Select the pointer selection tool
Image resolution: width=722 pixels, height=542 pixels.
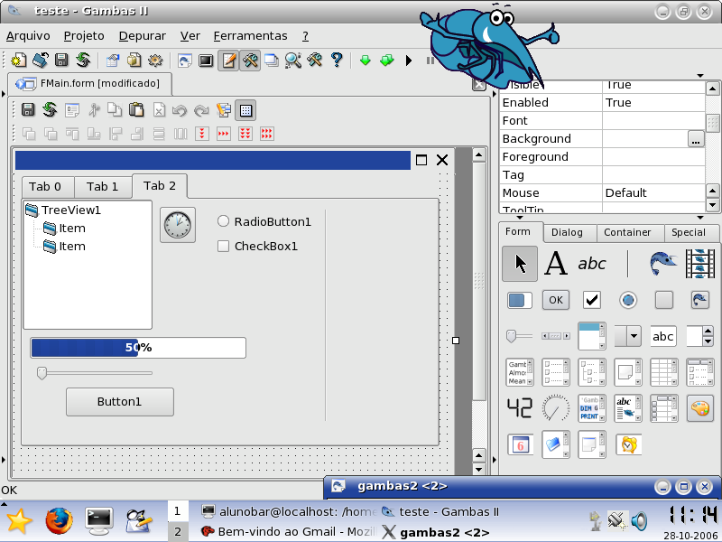[x=520, y=264]
